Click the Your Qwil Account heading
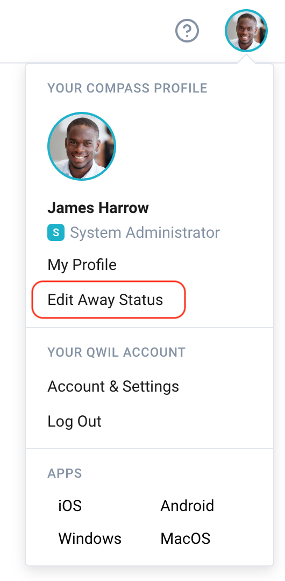 [x=116, y=352]
